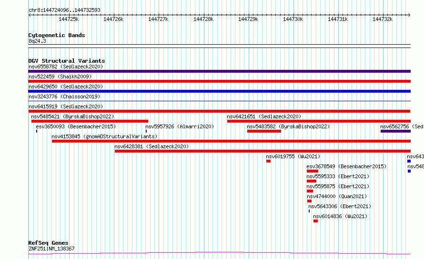Click the nsv6421651 (Sedlazeck2020) label
Viewport: 424px width, 259px height.
(x=264, y=116)
